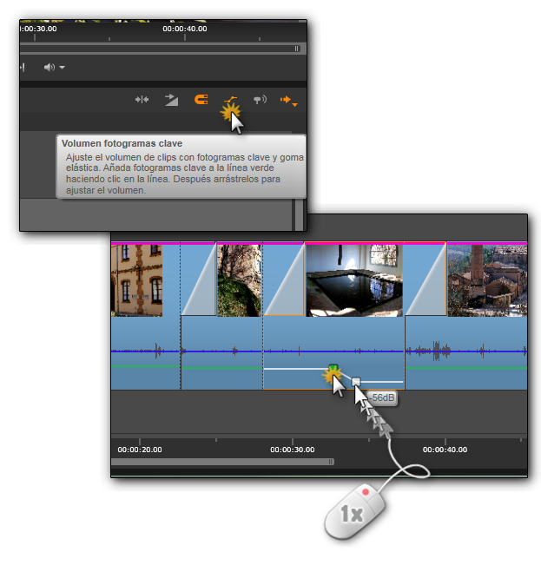Click the dynamic length transitions icon
541x565 pixels.
click(x=172, y=100)
